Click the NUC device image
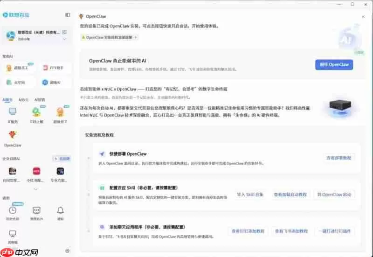Image resolution: width=373 pixels, height=257 pixels. click(340, 106)
